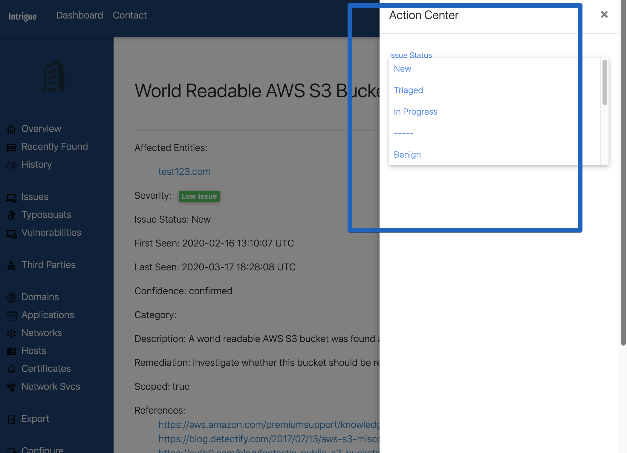Click the Intrigue logo
The image size is (627, 453).
tap(22, 16)
